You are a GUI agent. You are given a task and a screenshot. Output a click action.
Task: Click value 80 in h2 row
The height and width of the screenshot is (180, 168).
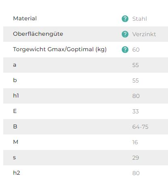136,173
